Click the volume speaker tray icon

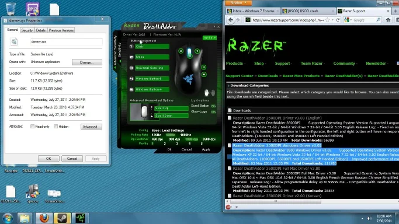point(369,218)
